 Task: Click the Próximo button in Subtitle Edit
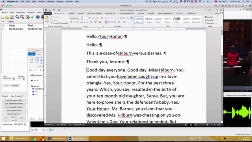click(15, 86)
